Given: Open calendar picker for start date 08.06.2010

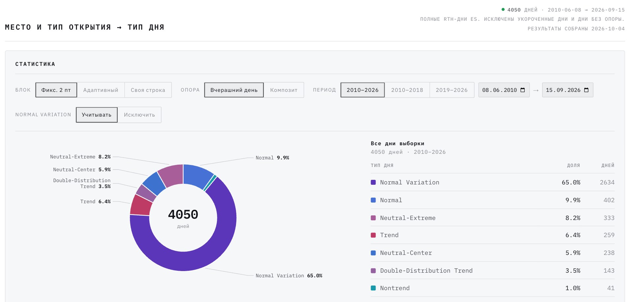Looking at the screenshot, I should pyautogui.click(x=523, y=90).
